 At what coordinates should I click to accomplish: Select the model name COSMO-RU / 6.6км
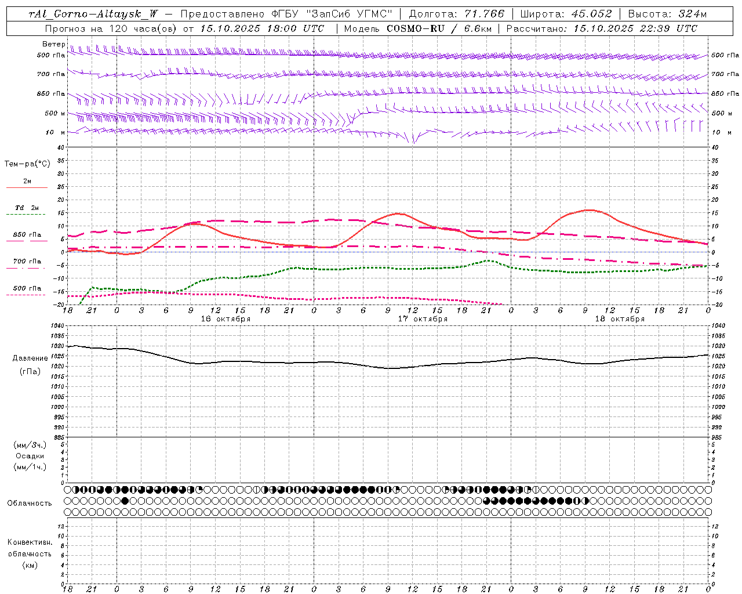439,28
